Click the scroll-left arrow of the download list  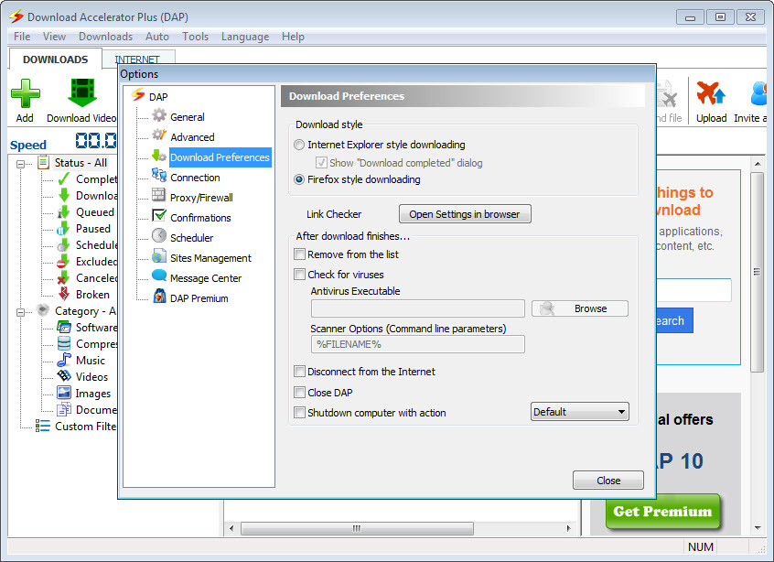tap(231, 528)
